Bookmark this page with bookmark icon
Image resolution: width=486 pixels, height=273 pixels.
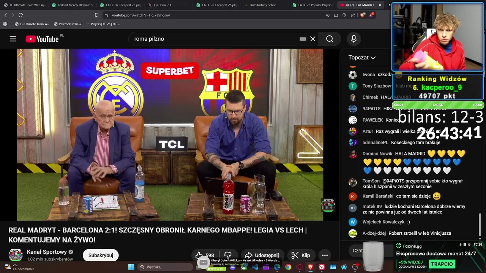coord(96,15)
